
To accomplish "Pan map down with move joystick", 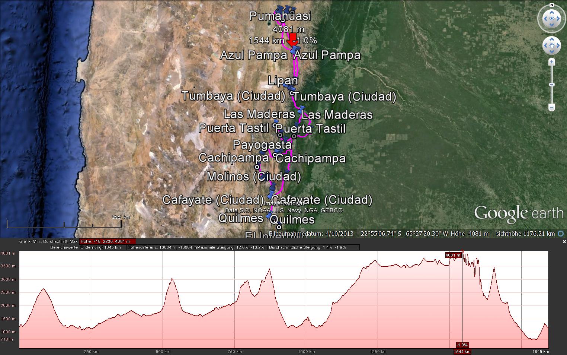I will click(x=552, y=53).
